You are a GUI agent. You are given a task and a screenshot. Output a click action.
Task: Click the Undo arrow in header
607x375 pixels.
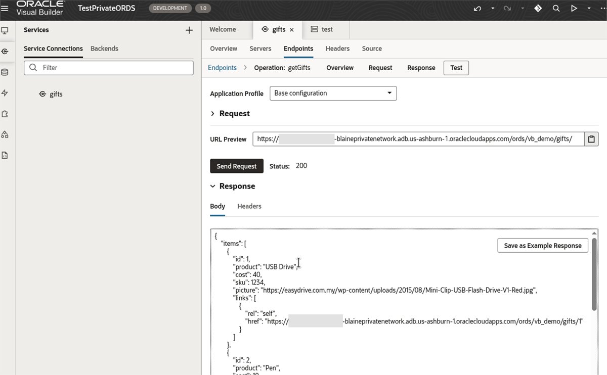click(478, 9)
